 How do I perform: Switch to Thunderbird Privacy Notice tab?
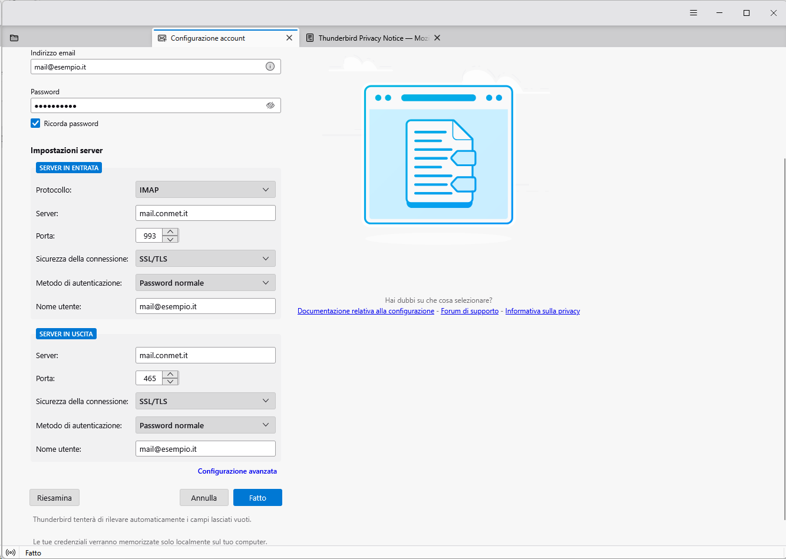(x=368, y=38)
